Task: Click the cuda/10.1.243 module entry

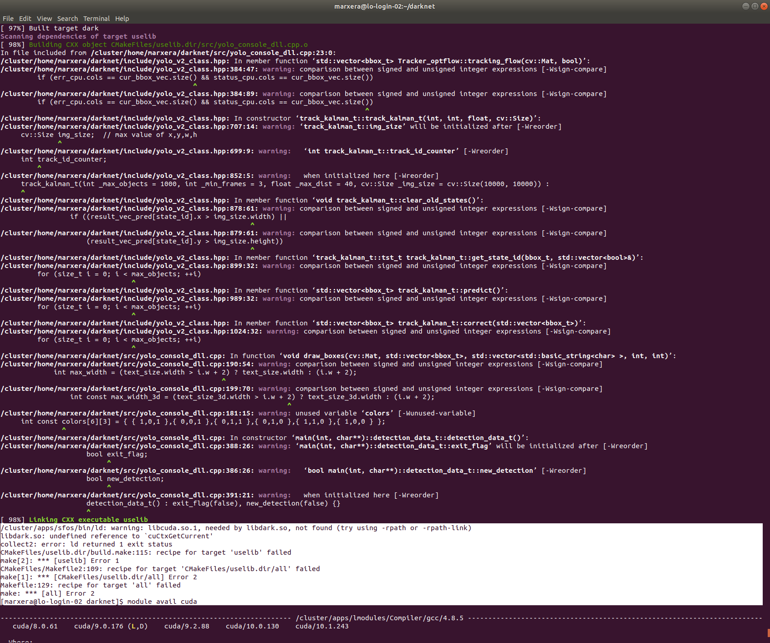Action: 322,626
